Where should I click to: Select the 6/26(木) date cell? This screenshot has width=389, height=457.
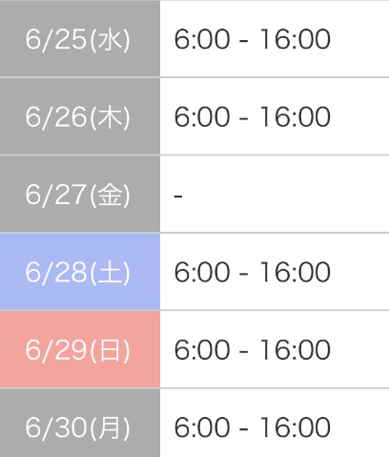pos(80,116)
